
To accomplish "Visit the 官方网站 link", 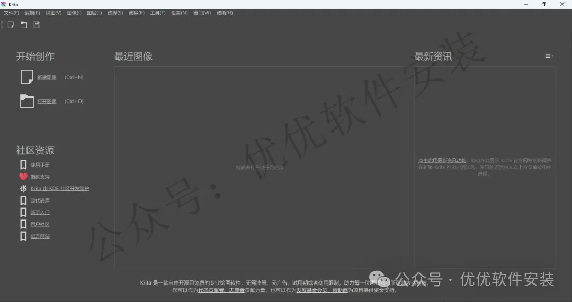I will (x=40, y=236).
